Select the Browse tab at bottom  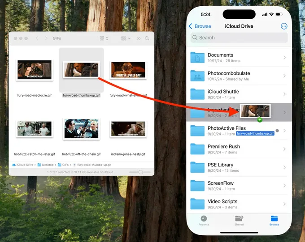coord(274,221)
